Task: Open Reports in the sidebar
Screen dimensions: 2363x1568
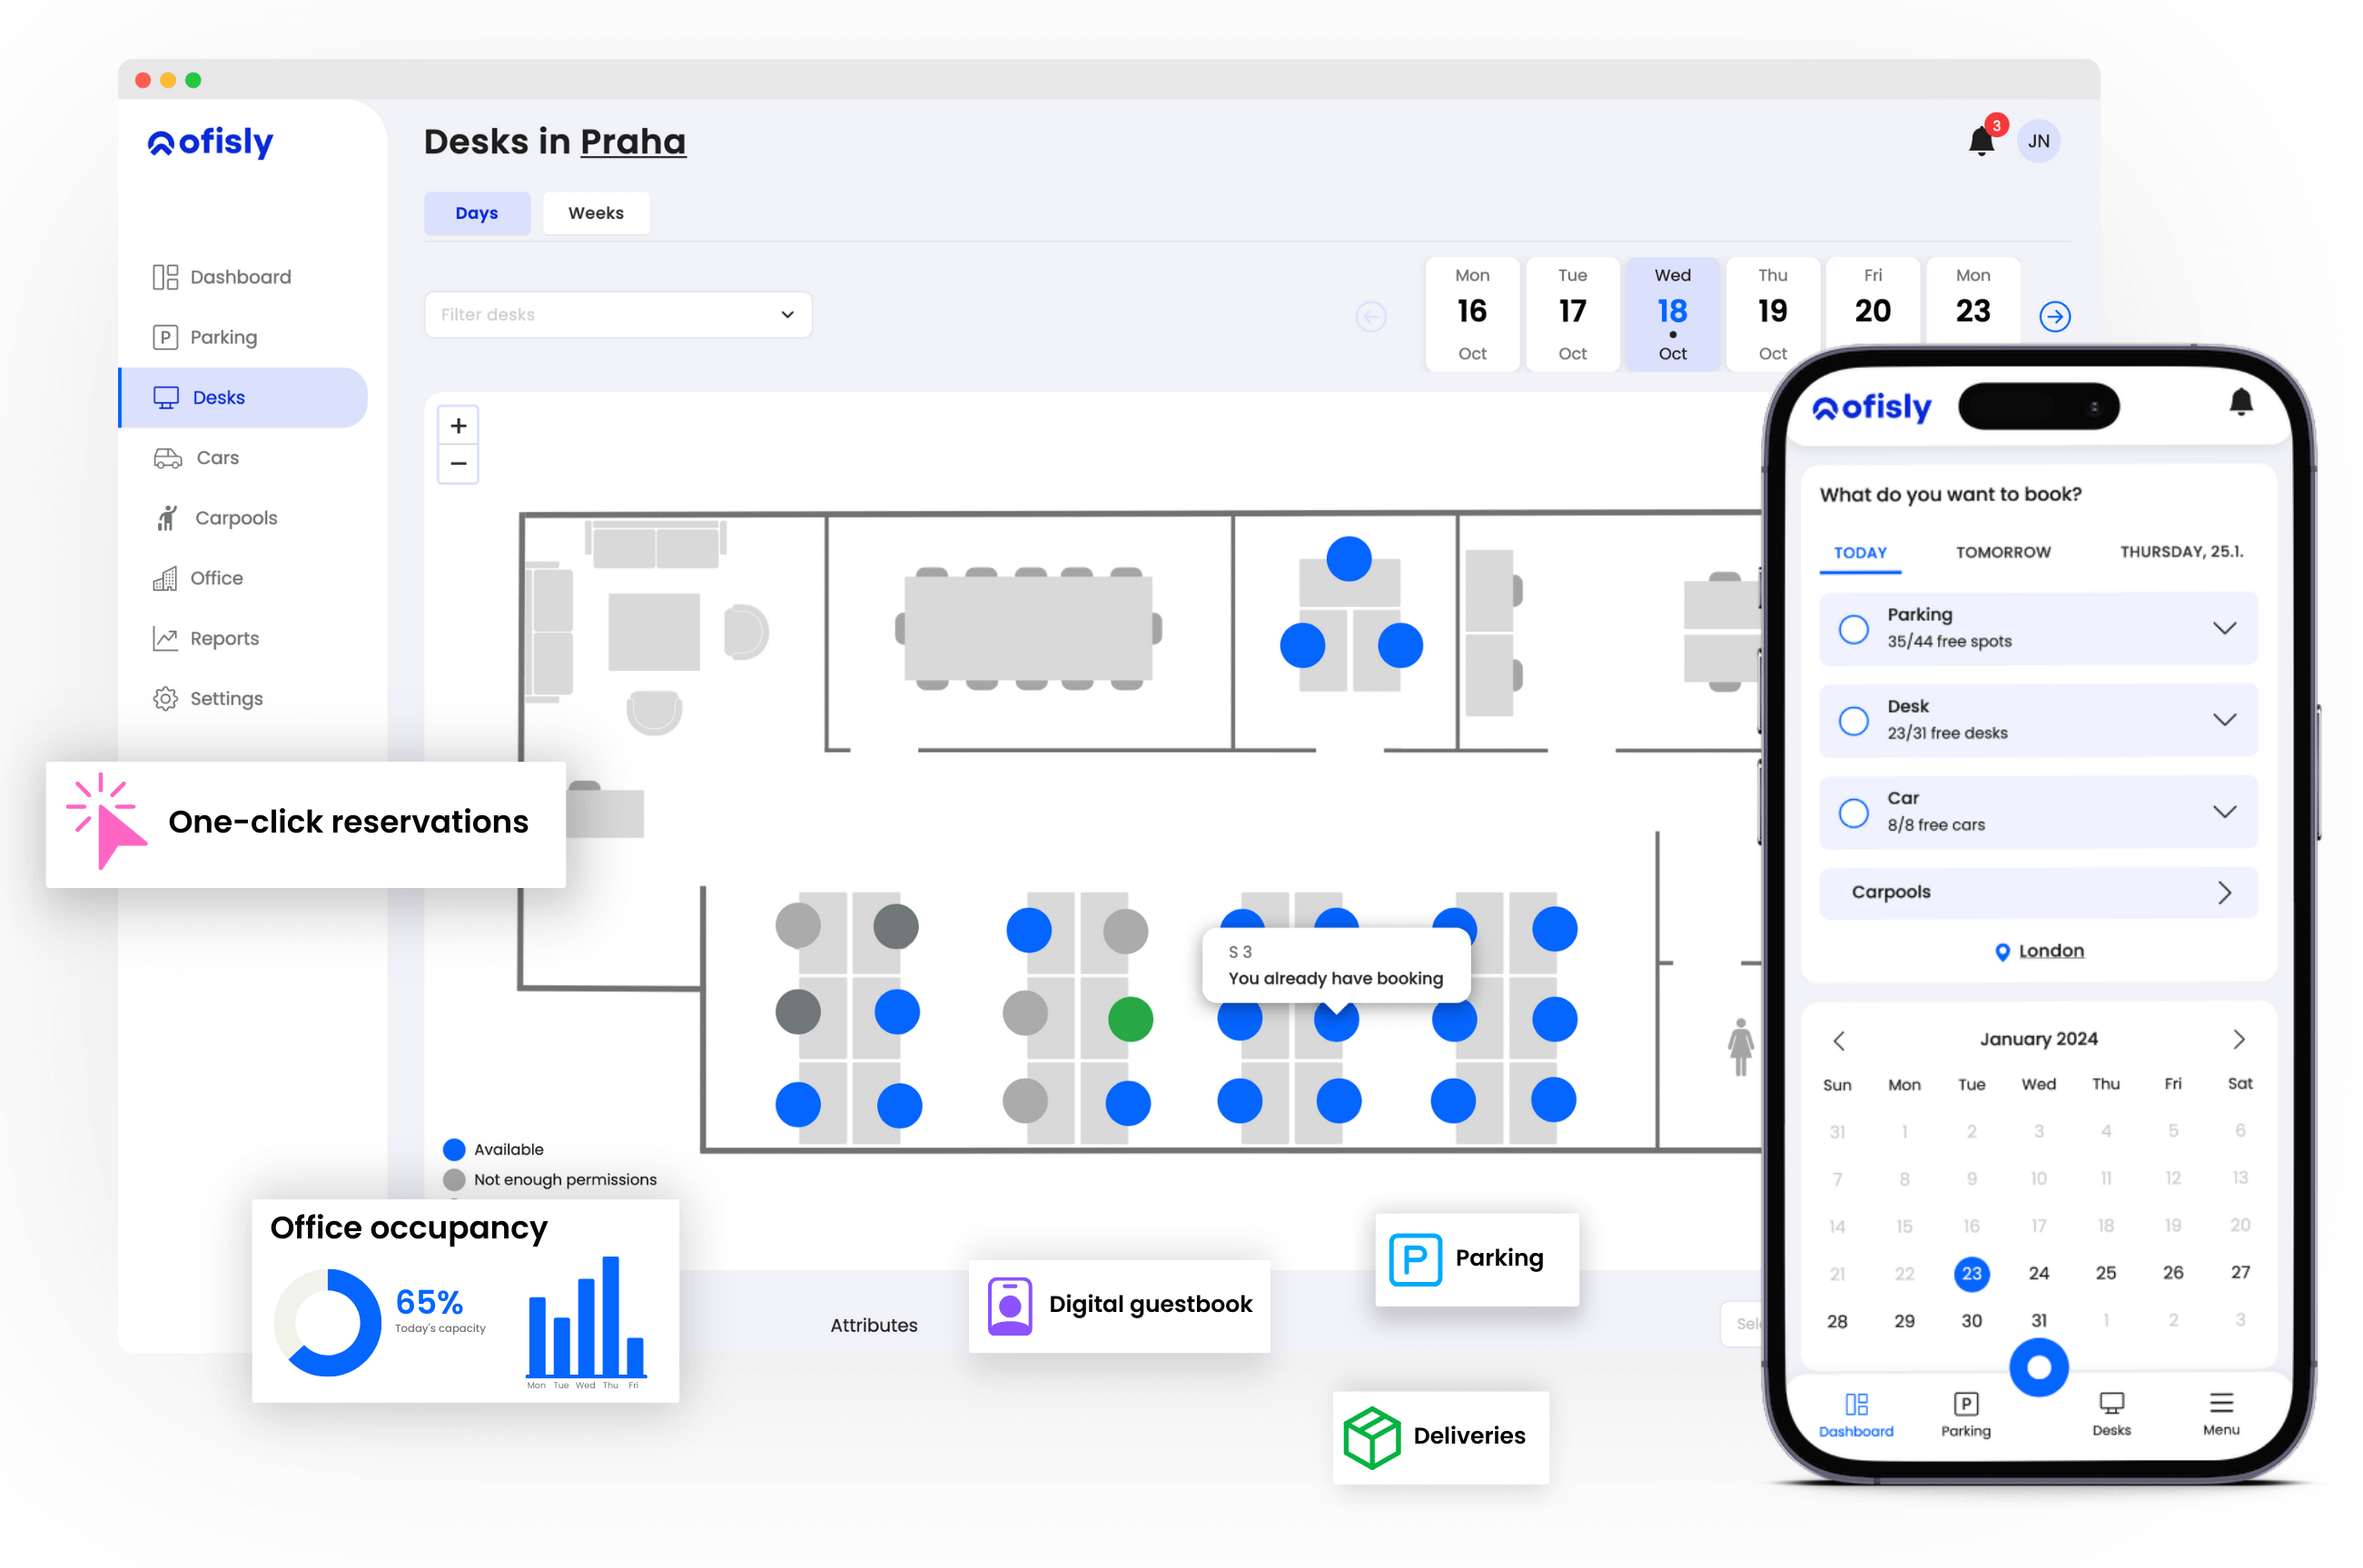Action: (x=224, y=638)
